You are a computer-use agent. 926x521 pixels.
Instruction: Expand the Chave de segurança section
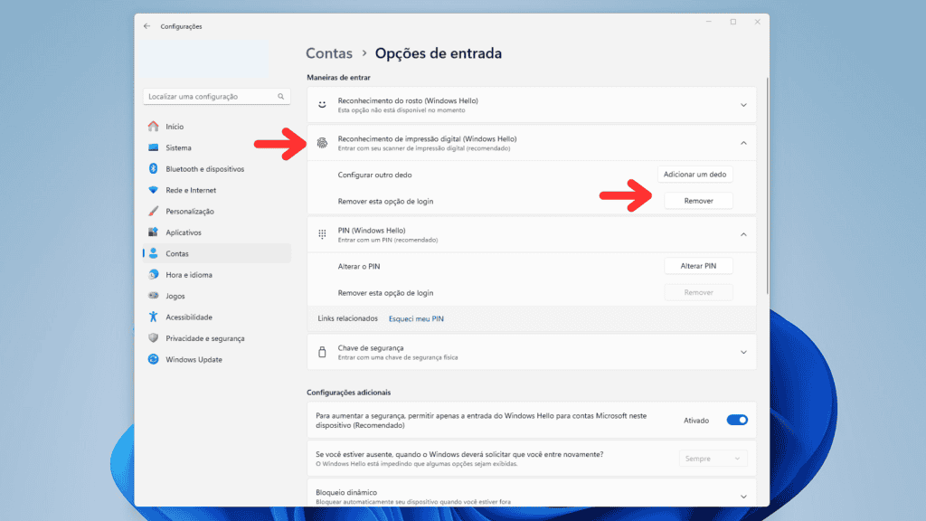(743, 353)
